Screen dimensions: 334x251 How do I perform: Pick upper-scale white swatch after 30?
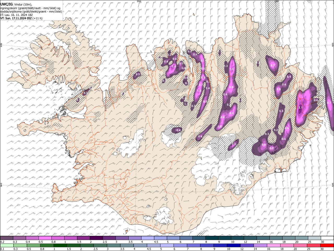coord(327,238)
